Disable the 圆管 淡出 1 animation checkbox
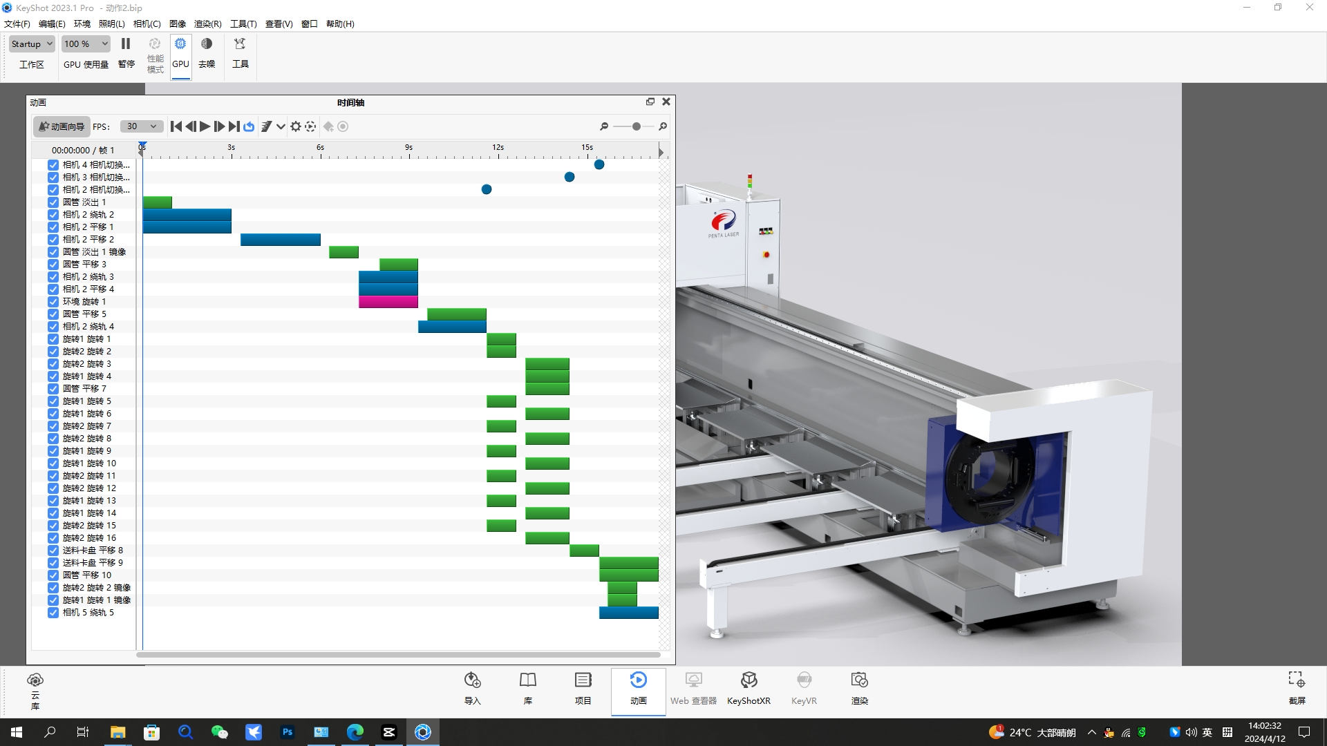This screenshot has height=746, width=1327. coord(53,202)
